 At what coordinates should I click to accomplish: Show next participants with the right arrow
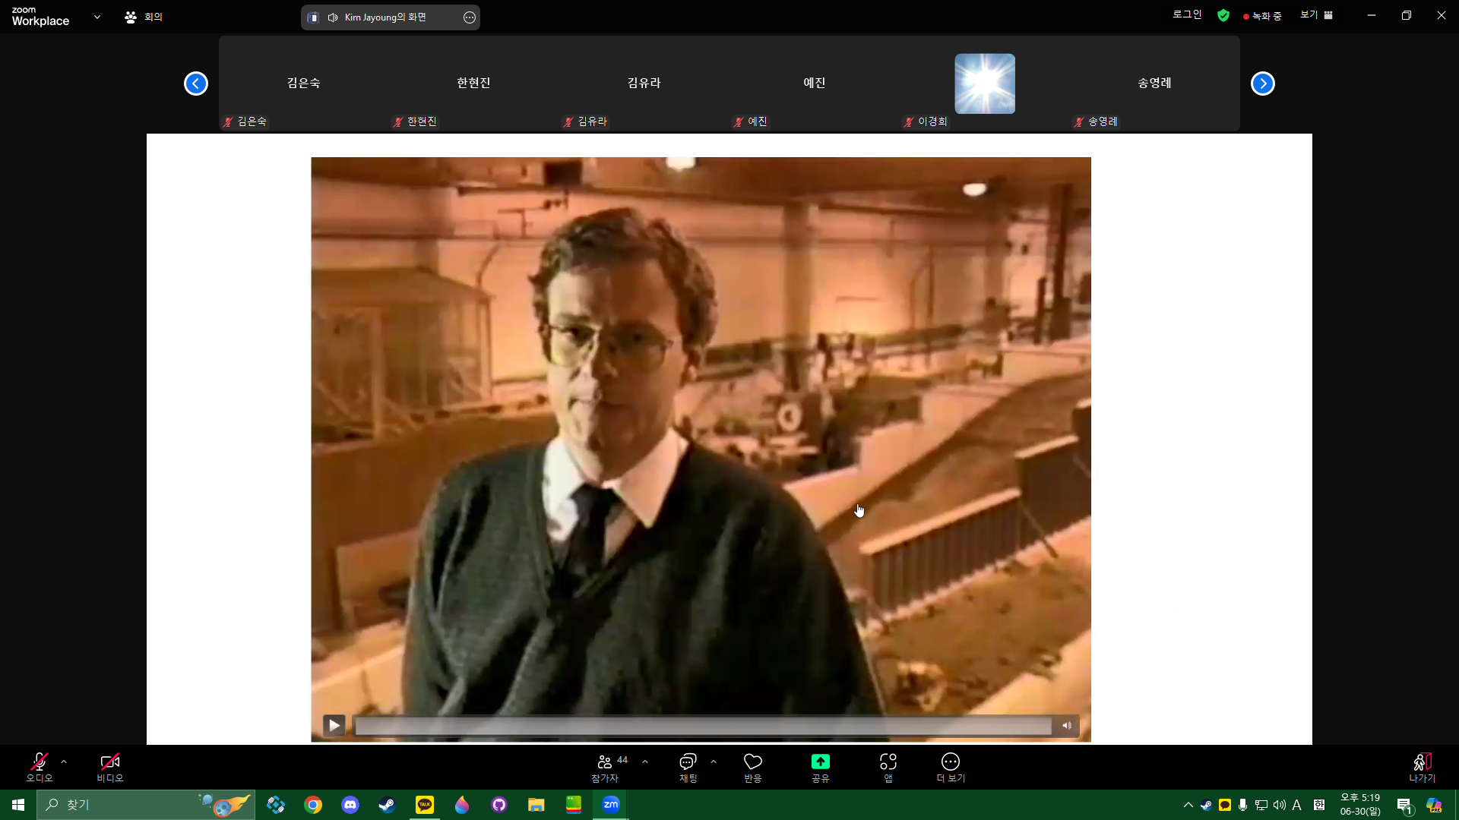pyautogui.click(x=1263, y=84)
